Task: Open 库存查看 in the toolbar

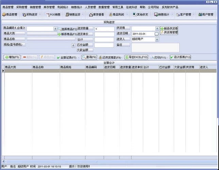Action: click(x=96, y=15)
